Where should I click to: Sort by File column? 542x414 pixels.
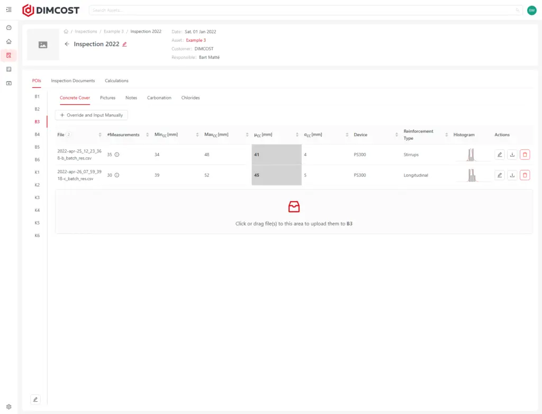pyautogui.click(x=100, y=134)
